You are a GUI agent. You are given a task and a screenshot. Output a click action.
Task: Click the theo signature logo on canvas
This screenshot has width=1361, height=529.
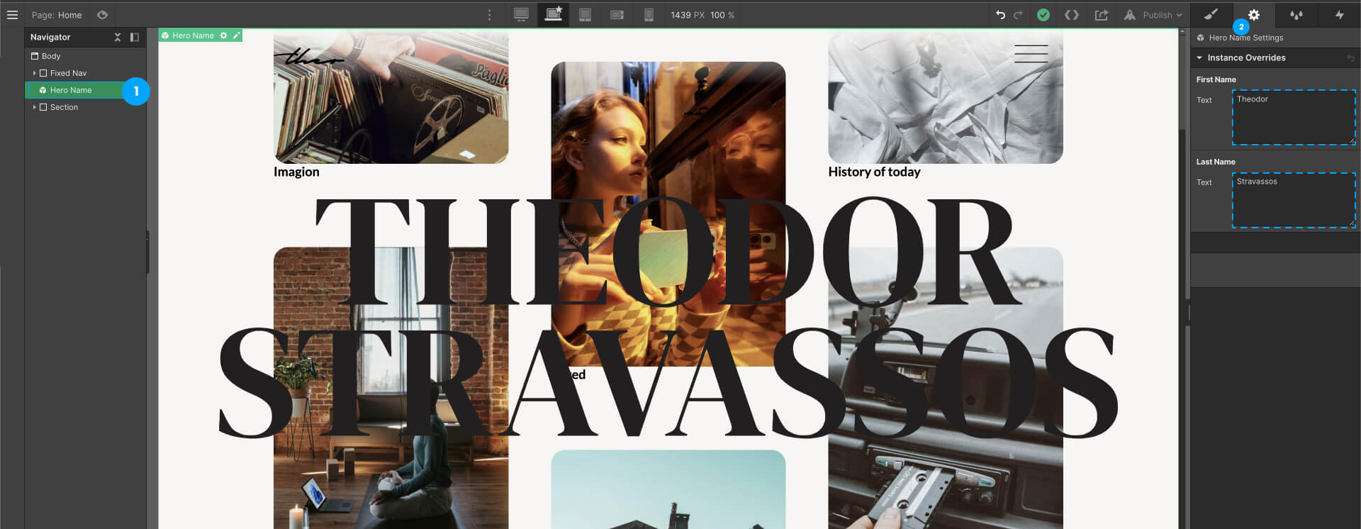tap(309, 56)
